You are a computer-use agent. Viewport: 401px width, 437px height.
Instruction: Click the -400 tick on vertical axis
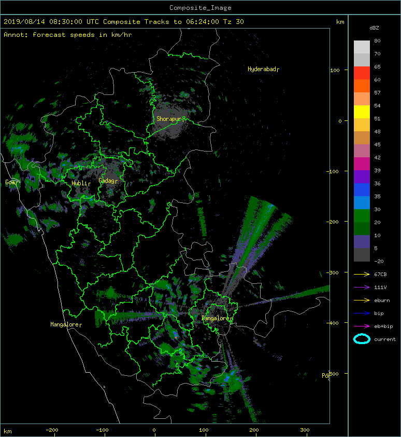[x=333, y=323]
